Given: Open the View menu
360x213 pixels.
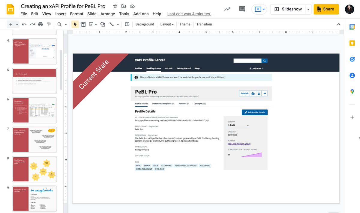Looking at the screenshot, I should pyautogui.click(x=46, y=14).
